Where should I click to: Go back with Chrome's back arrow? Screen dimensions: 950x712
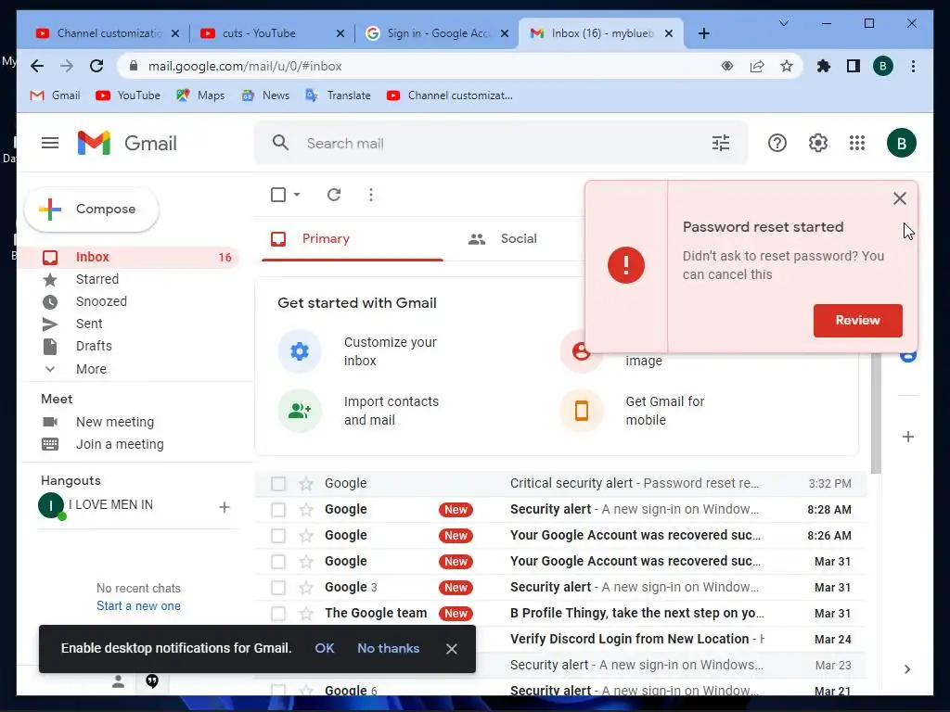(x=37, y=66)
